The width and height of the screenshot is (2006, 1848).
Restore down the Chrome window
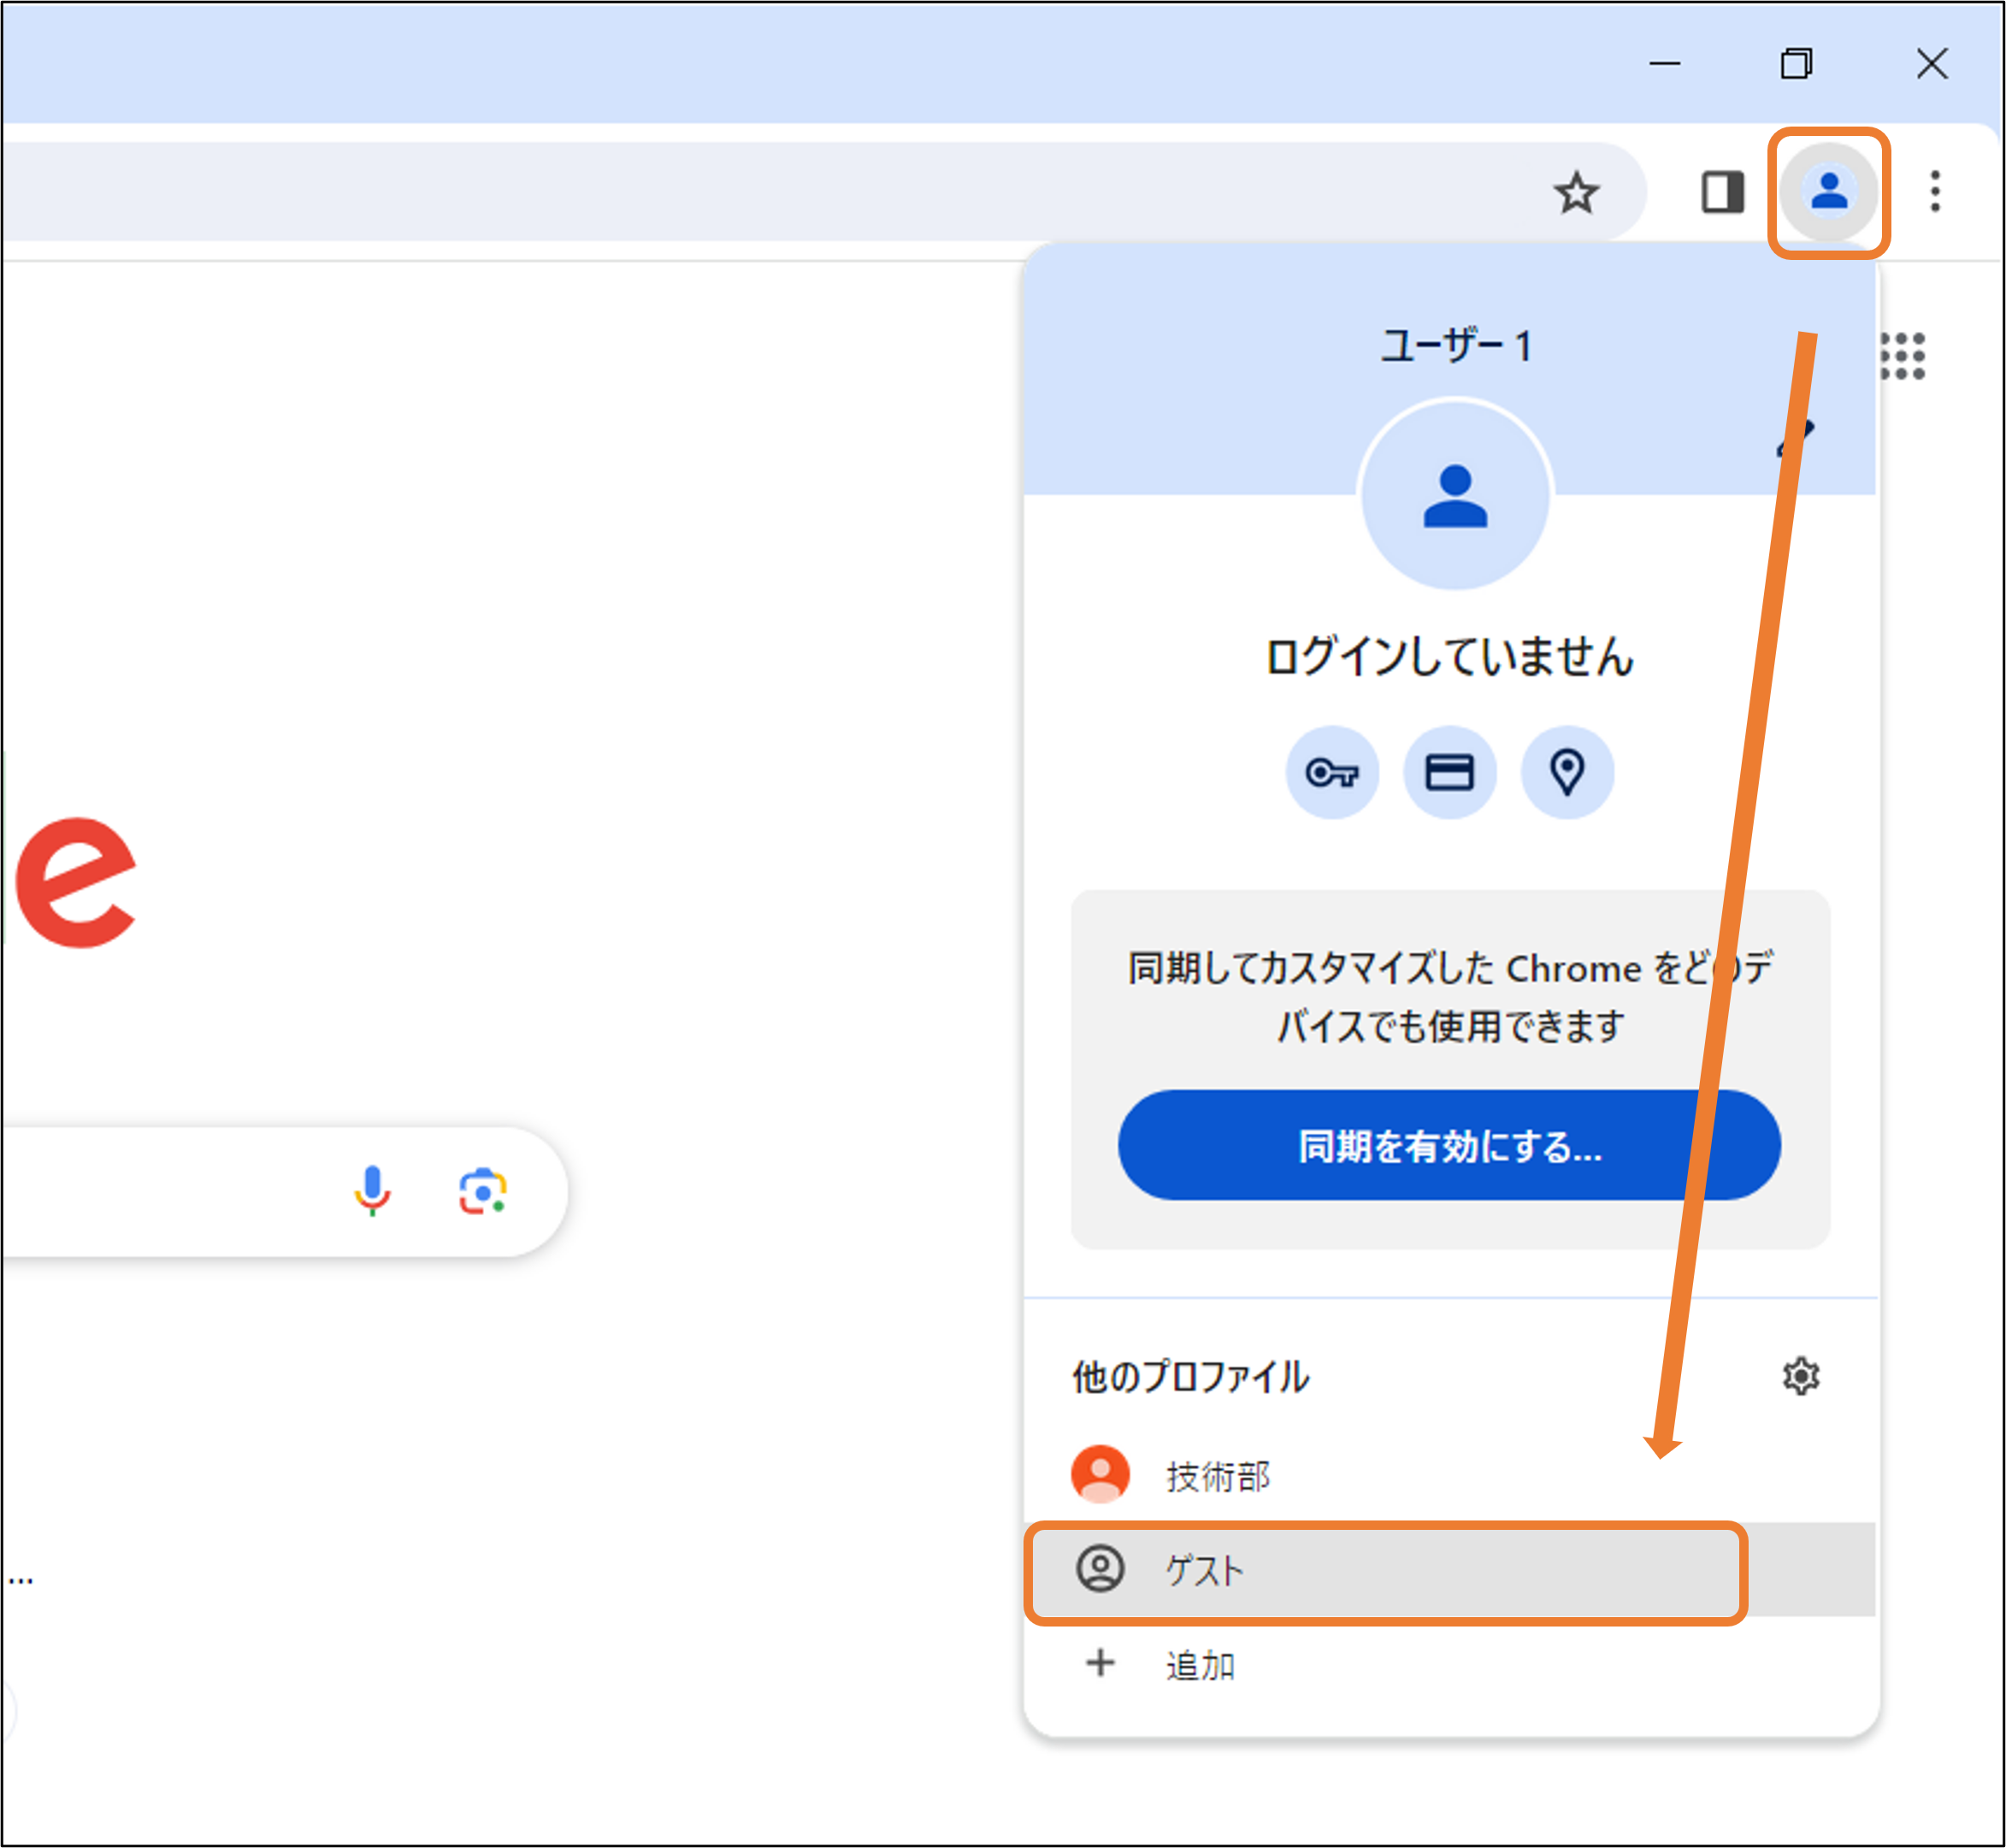pos(1796,63)
